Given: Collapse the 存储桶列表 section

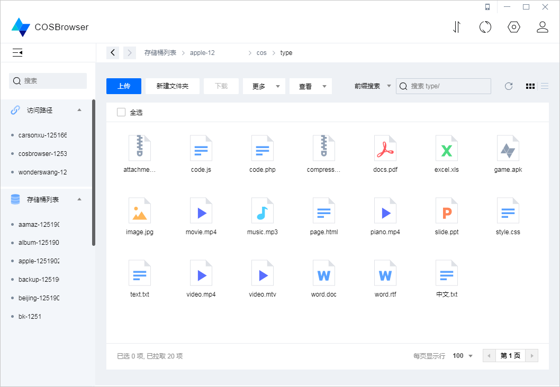Looking at the screenshot, I should coord(80,199).
